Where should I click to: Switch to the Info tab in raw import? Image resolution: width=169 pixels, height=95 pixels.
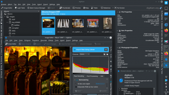pos(102,76)
